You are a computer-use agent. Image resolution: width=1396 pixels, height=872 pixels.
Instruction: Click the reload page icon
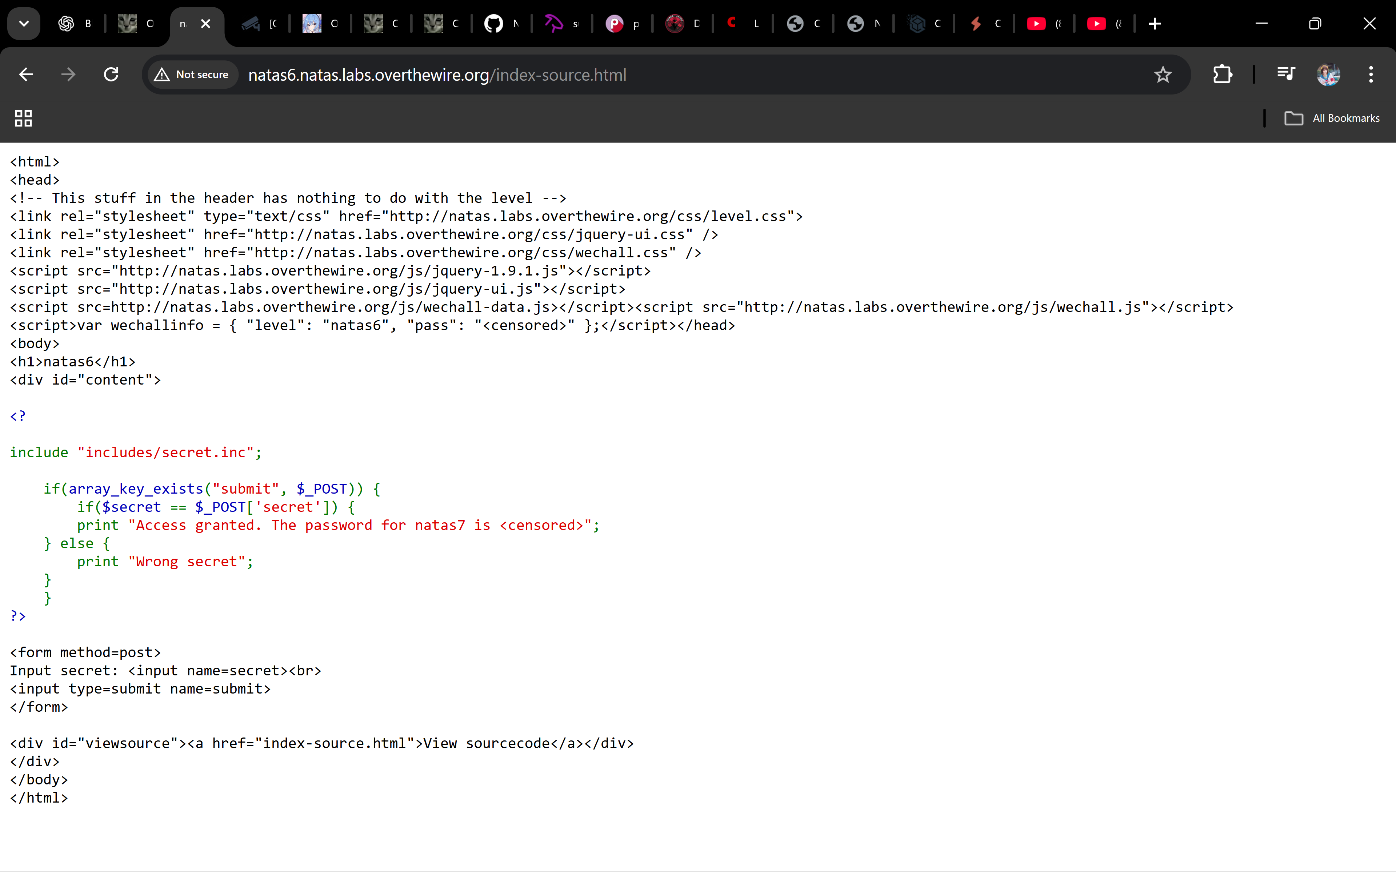tap(111, 75)
